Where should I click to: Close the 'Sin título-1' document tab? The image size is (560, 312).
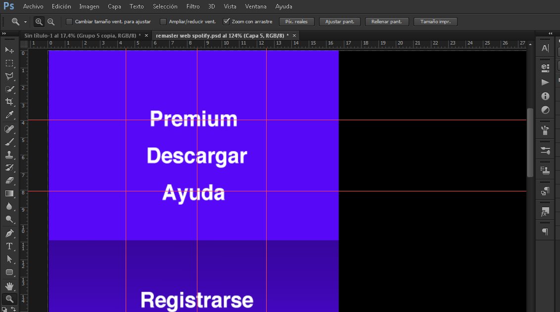pos(146,36)
